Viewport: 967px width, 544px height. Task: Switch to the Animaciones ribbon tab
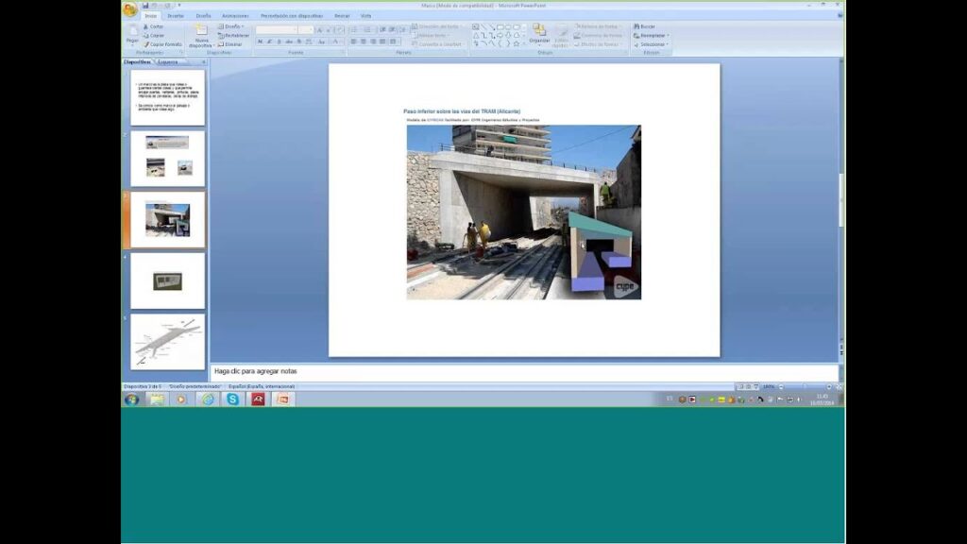(x=235, y=16)
